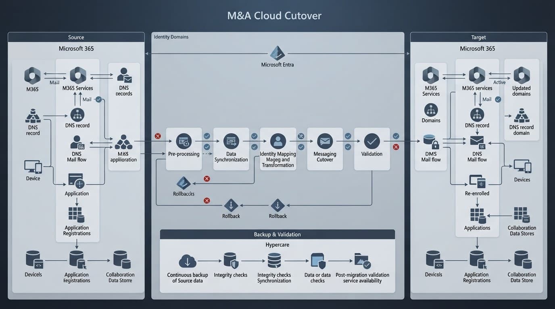555x309 pixels.
Task: Click the Integrity checks Synchronization database icon
Action: [274, 261]
